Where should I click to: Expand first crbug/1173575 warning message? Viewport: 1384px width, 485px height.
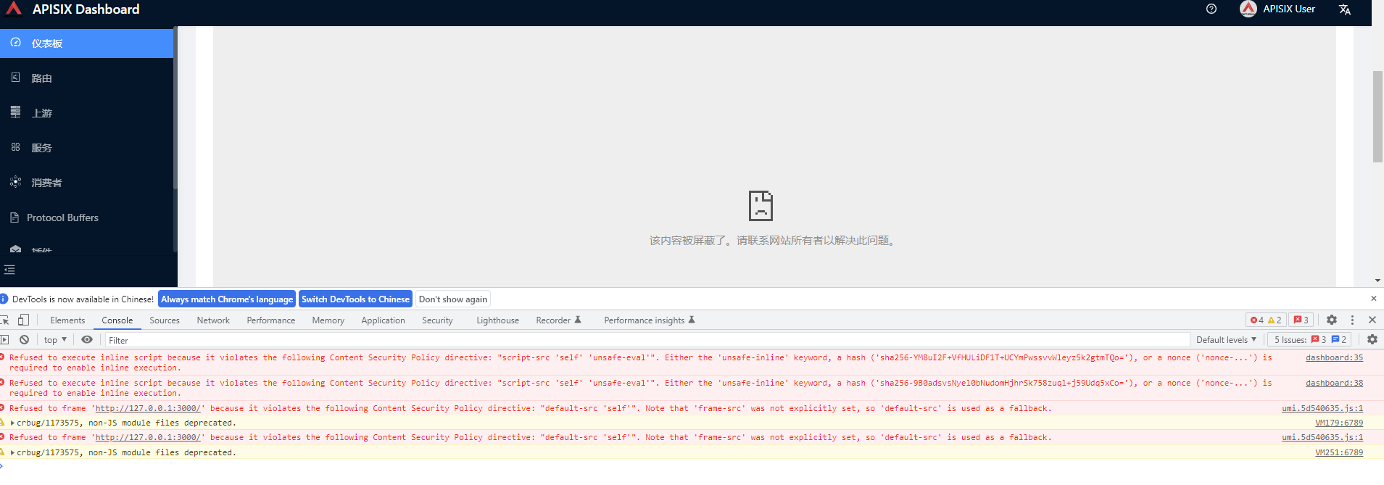(x=12, y=423)
